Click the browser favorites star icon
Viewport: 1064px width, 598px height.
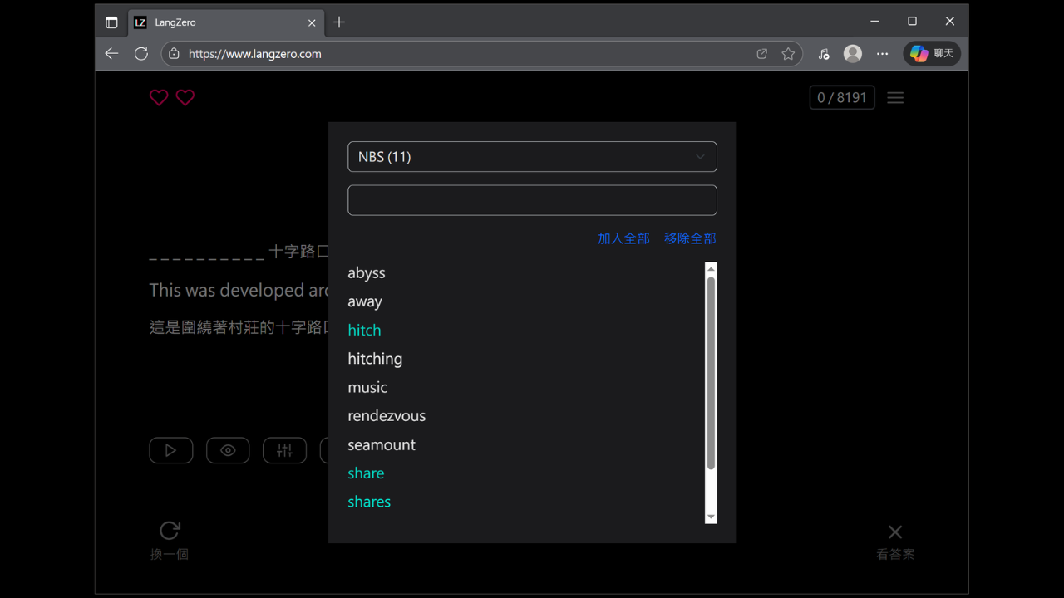pyautogui.click(x=788, y=54)
